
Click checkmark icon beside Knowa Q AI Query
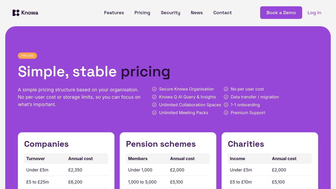[x=154, y=97]
